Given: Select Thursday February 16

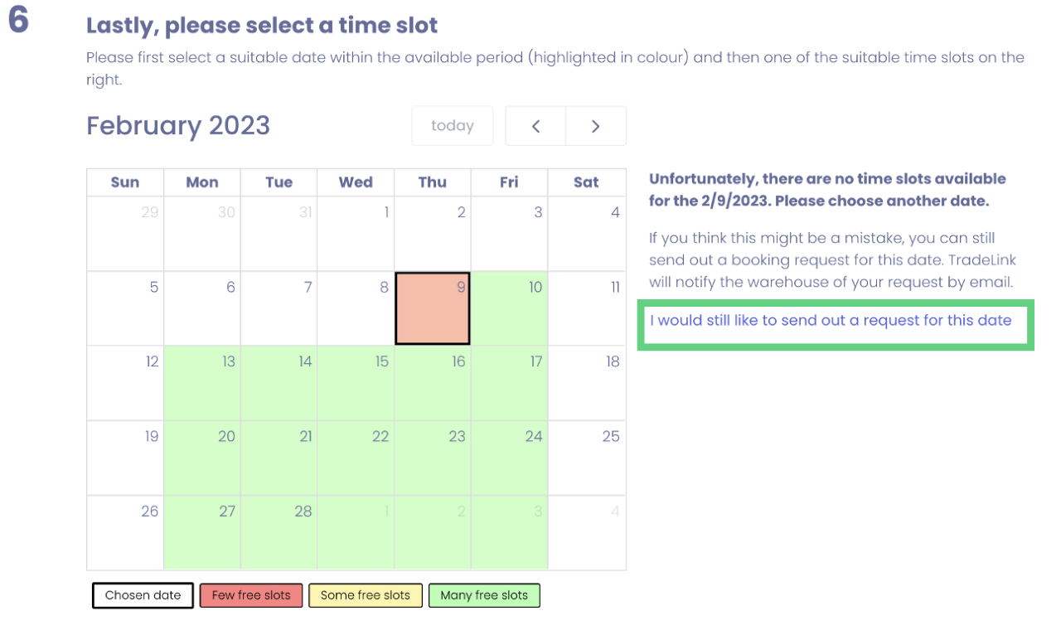Looking at the screenshot, I should [x=433, y=383].
